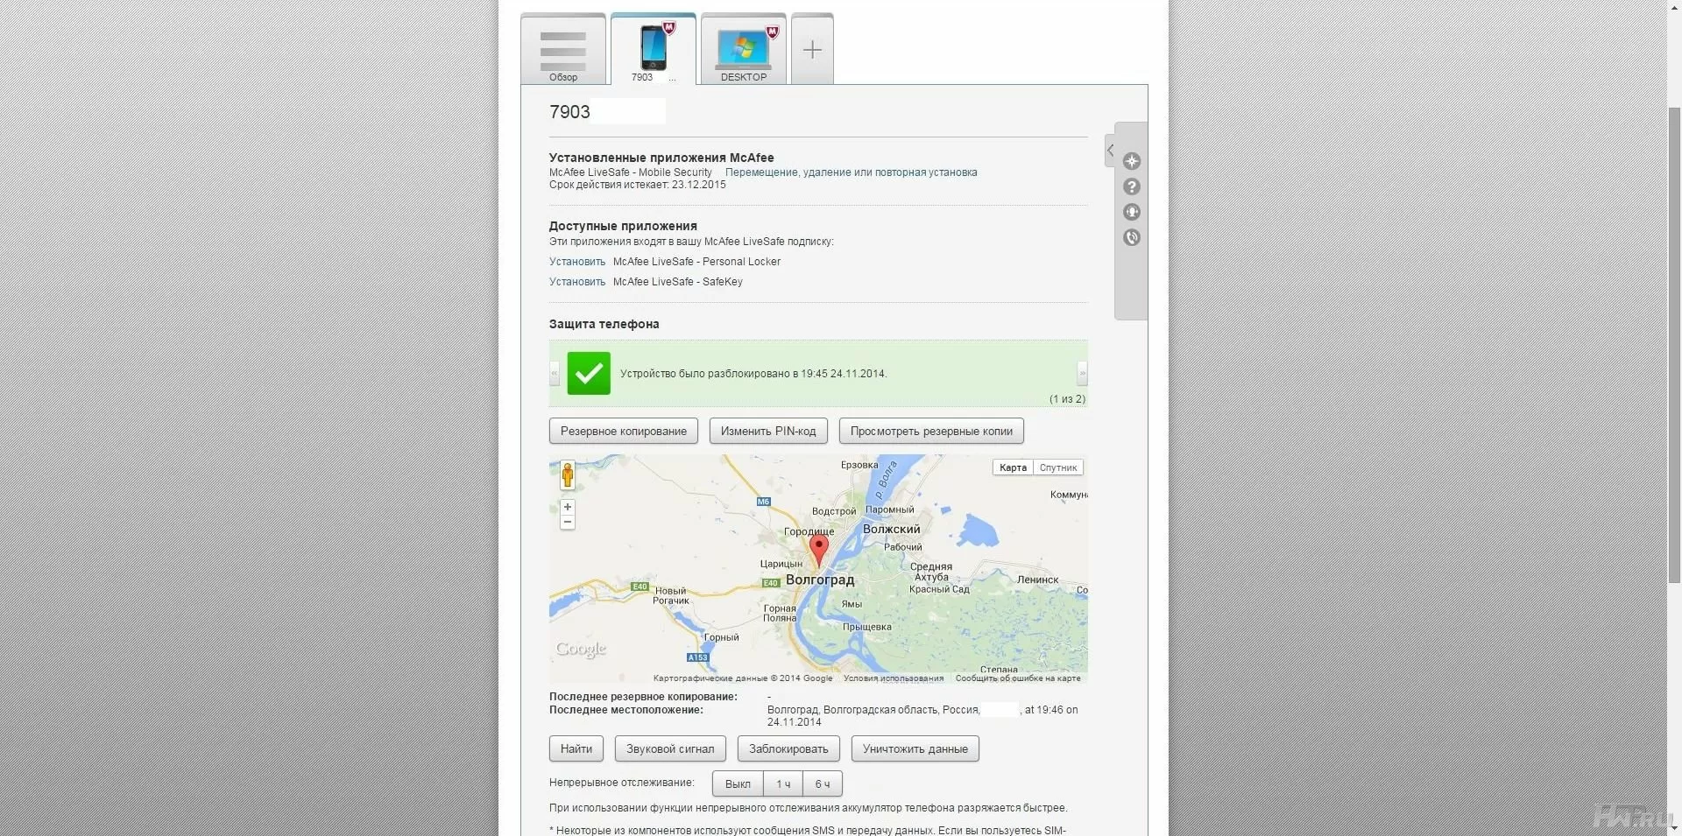Open Условия использования map terms link
The image size is (1682, 836).
[894, 678]
